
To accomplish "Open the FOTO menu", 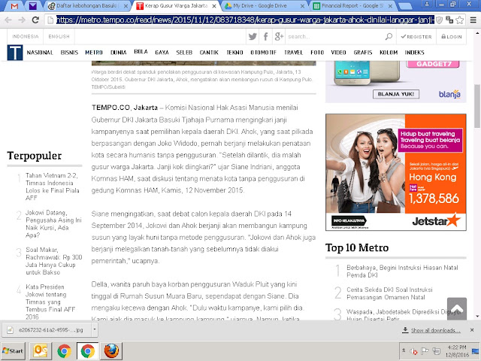I will 317,53.
